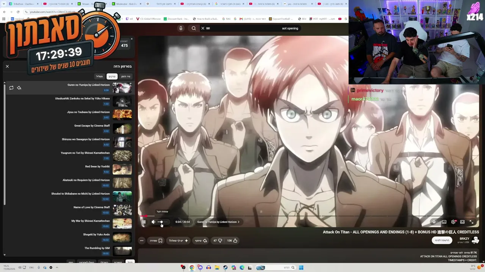The width and height of the screenshot is (485, 272).
Task: Click the Share button under the video
Action: coord(201,241)
